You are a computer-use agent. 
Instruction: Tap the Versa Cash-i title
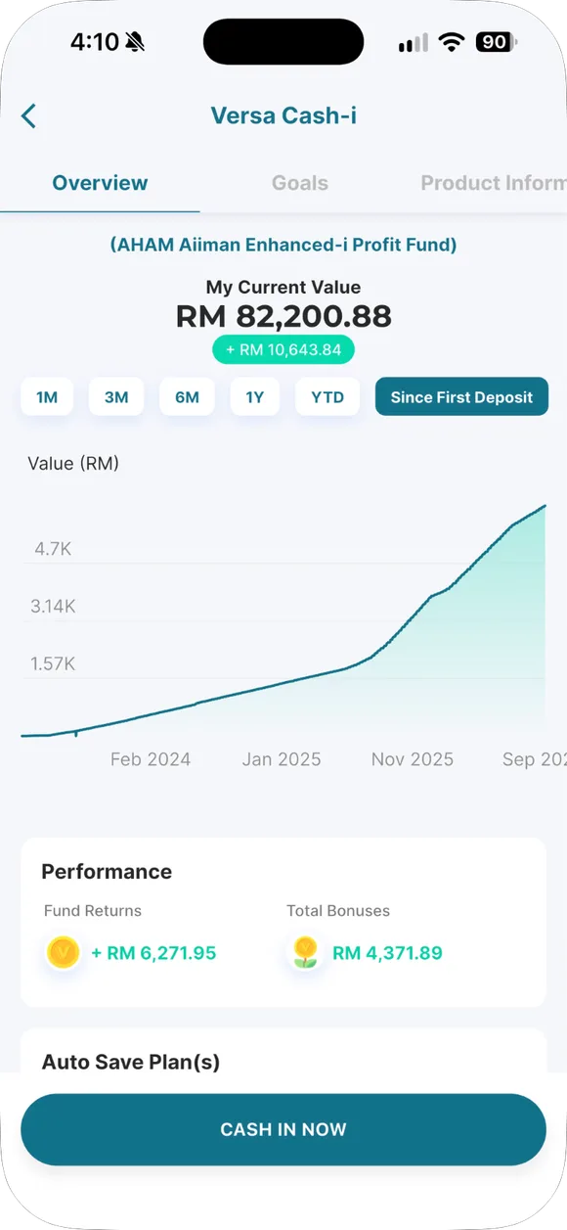[x=283, y=115]
